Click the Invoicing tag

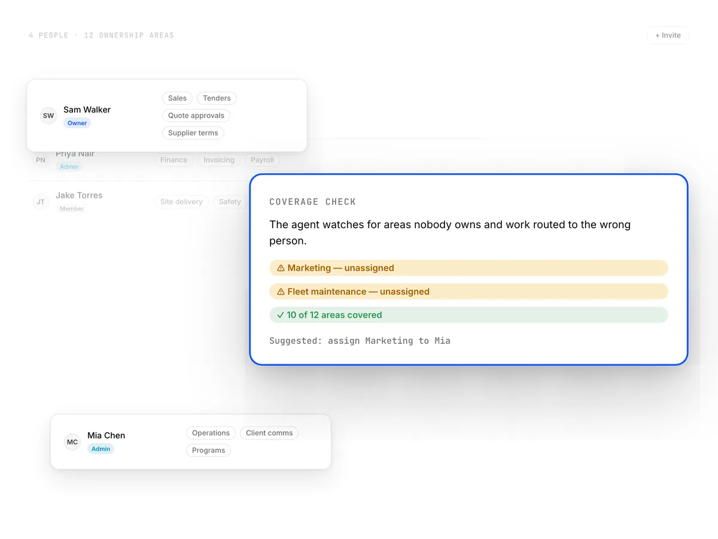click(219, 160)
